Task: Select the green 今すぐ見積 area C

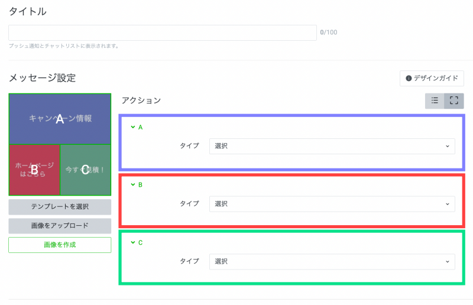Action: coord(85,170)
